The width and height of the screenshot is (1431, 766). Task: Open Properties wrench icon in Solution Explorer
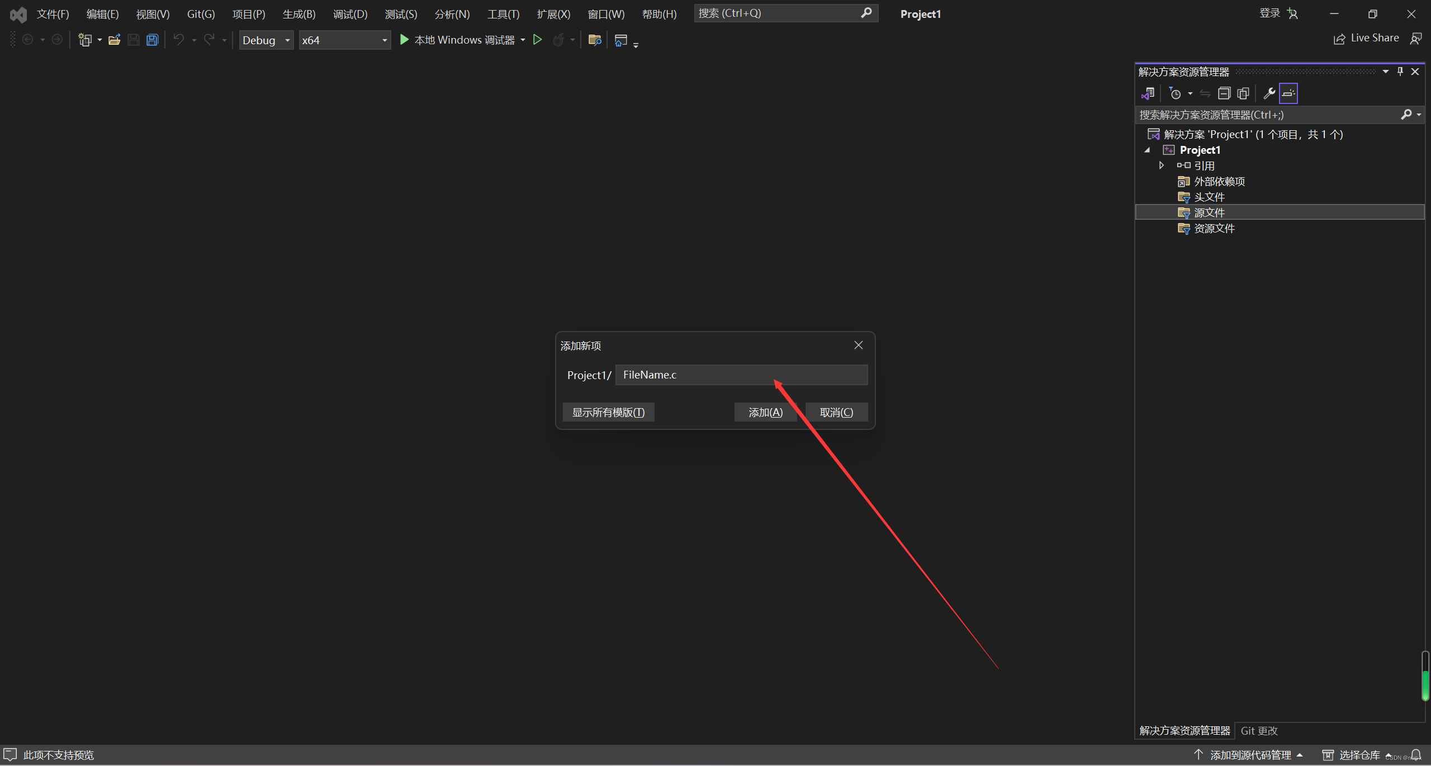click(x=1269, y=93)
